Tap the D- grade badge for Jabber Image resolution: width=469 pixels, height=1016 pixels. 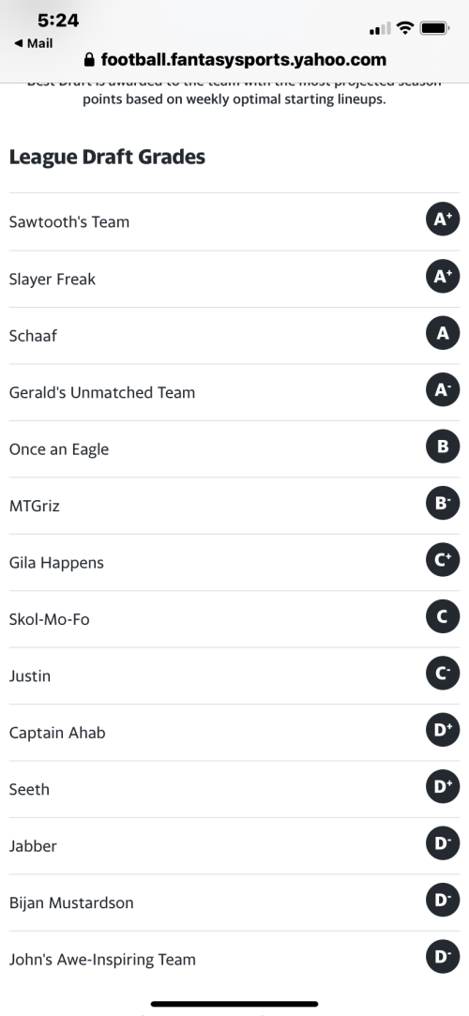(443, 843)
